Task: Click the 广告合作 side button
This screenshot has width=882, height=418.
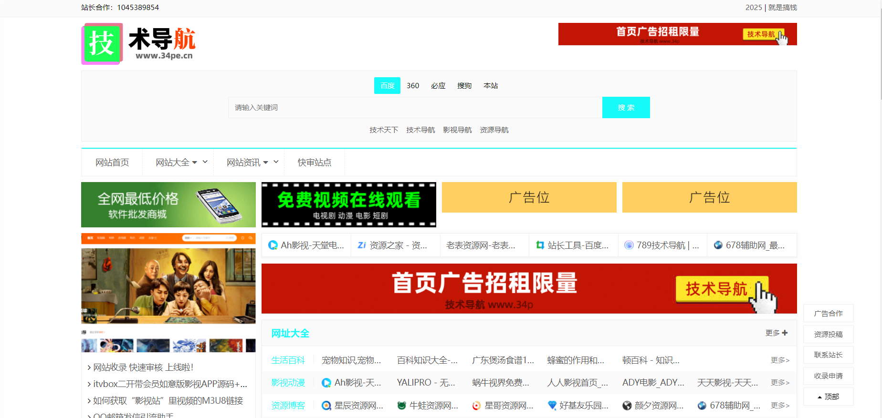Action: coord(829,314)
